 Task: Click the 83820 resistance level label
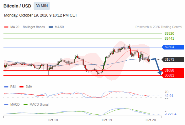(169, 33)
